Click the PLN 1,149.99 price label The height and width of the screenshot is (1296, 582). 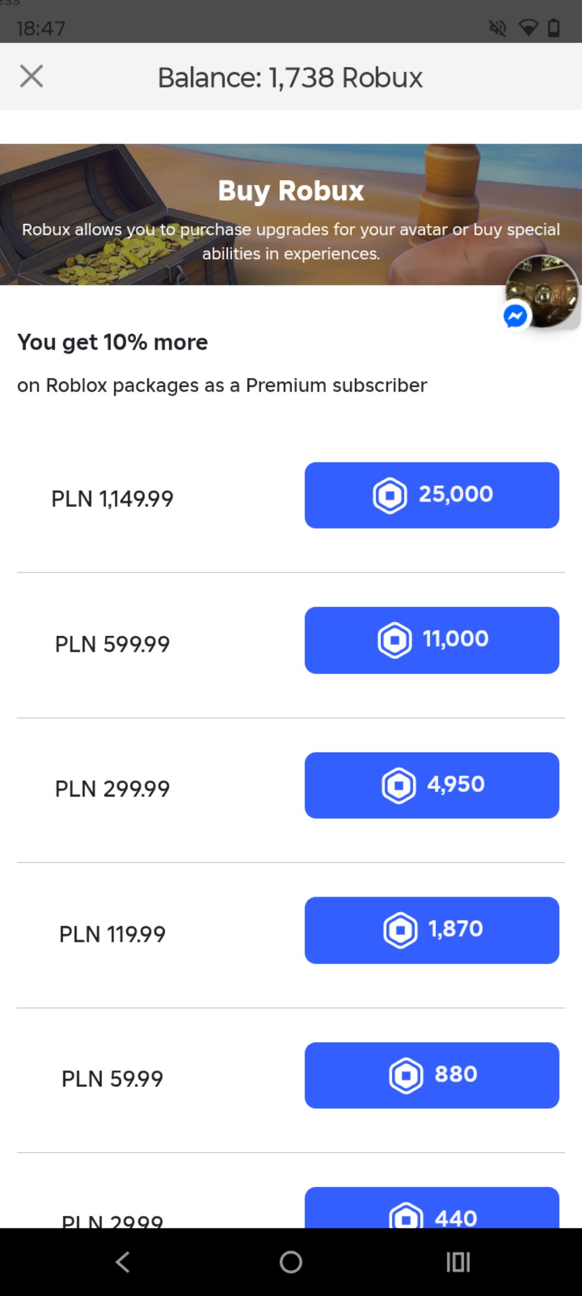pyautogui.click(x=113, y=499)
